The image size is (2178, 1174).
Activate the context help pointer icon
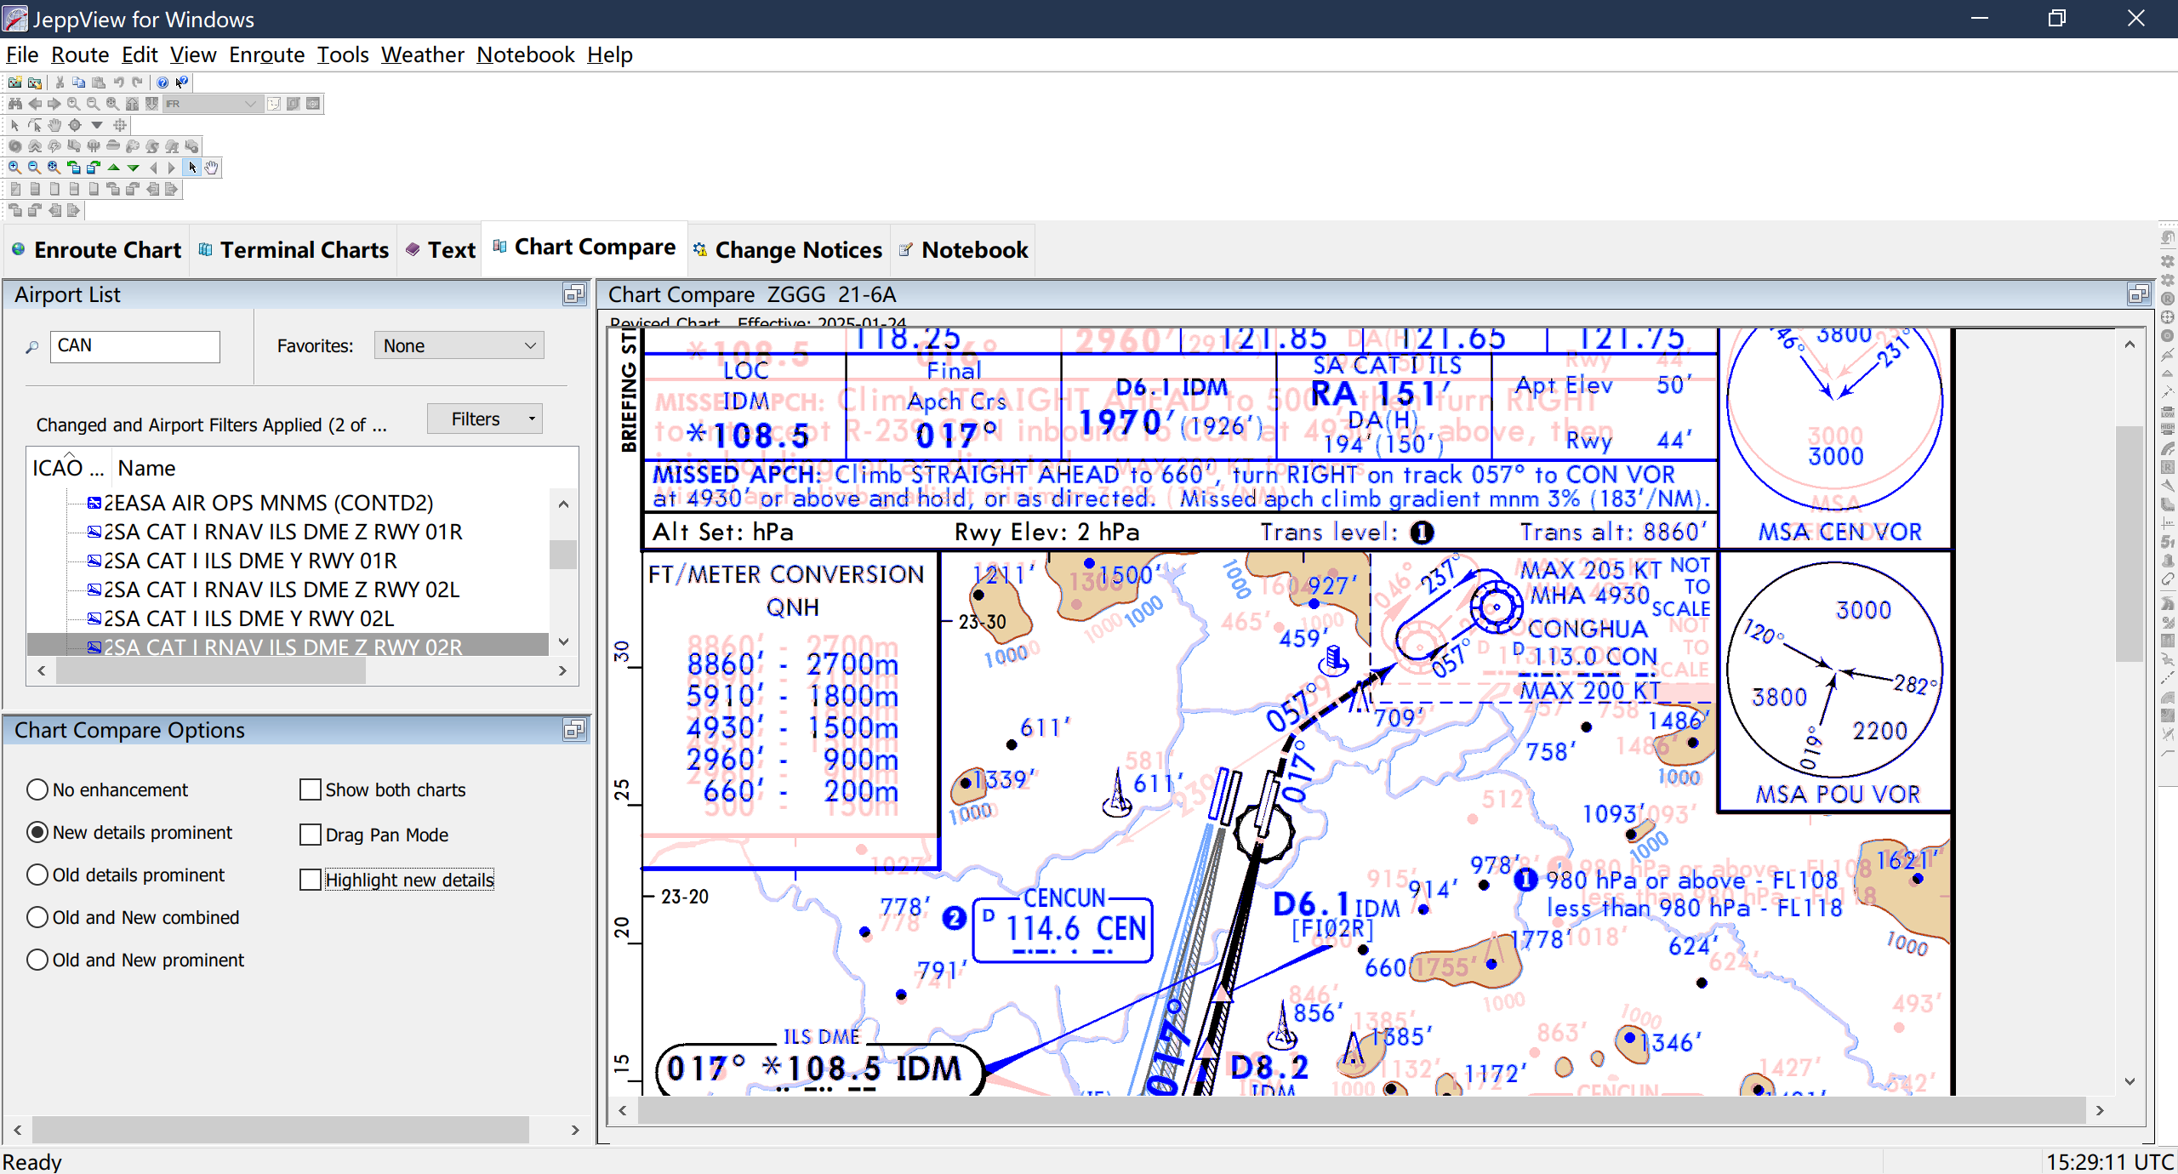(181, 83)
